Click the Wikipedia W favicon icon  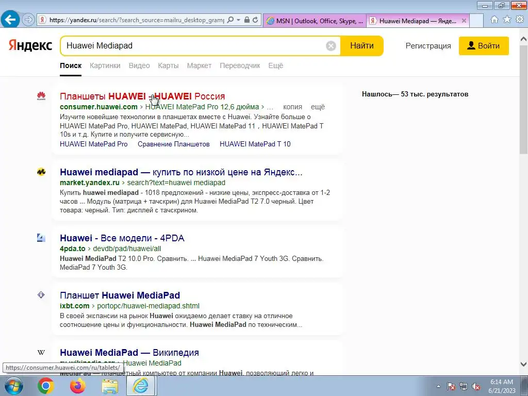point(41,353)
